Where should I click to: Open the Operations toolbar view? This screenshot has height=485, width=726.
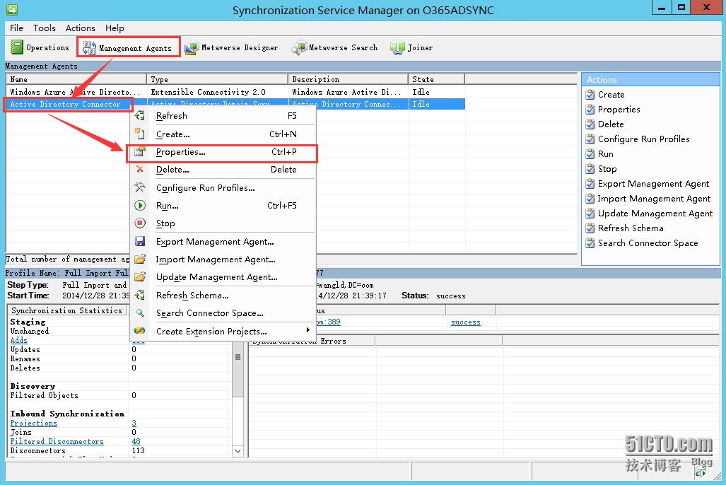click(x=40, y=47)
